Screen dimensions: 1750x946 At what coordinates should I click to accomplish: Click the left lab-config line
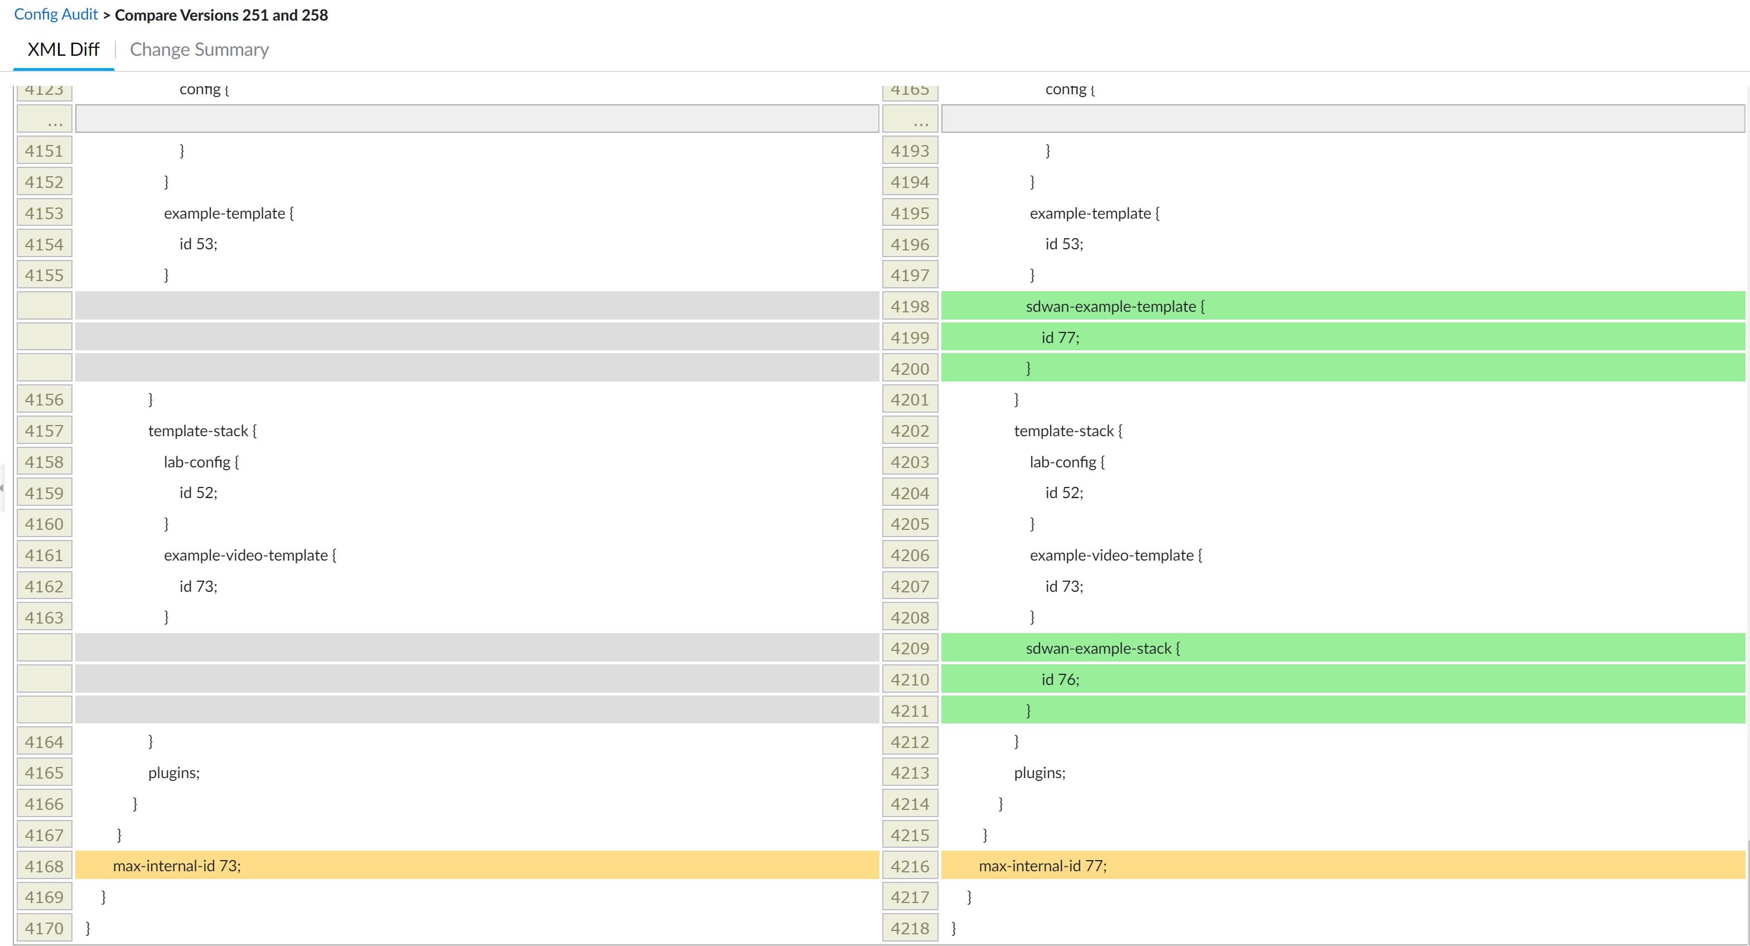pyautogui.click(x=201, y=462)
